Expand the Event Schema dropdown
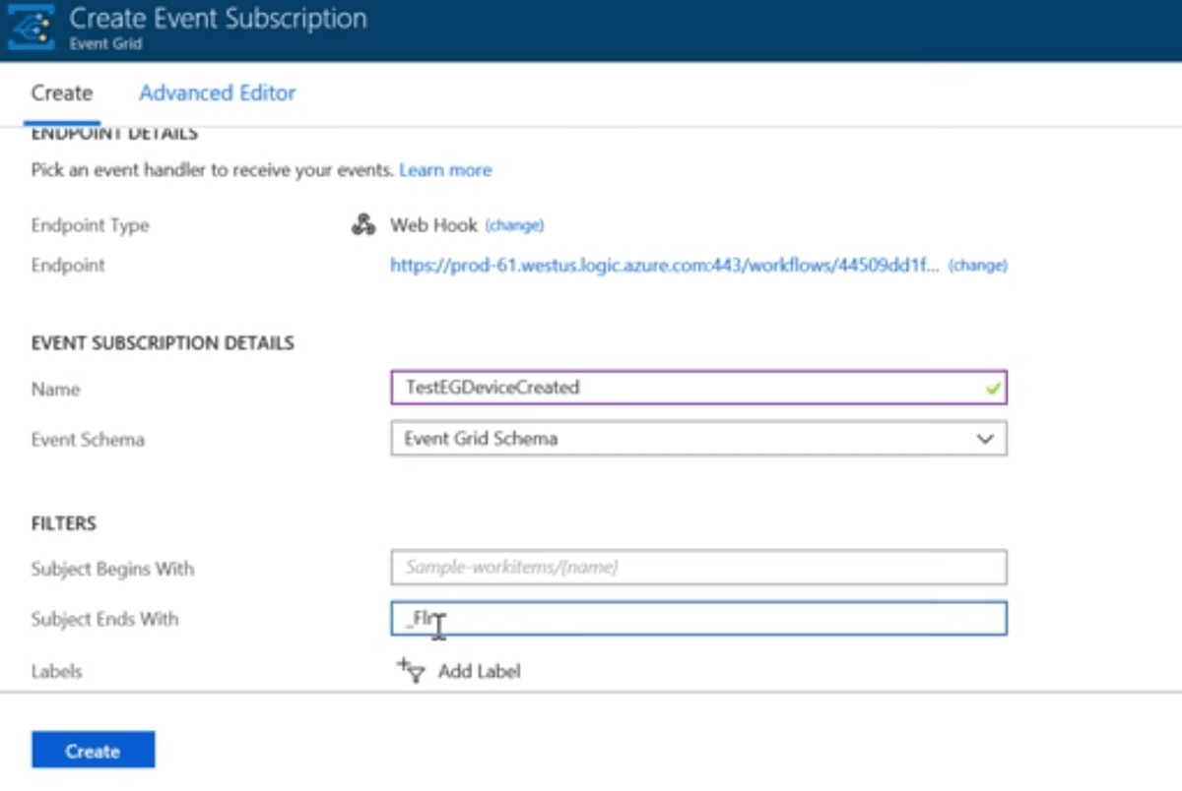 pyautogui.click(x=699, y=439)
